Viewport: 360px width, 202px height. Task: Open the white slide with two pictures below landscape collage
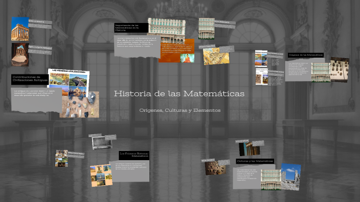[262, 77]
